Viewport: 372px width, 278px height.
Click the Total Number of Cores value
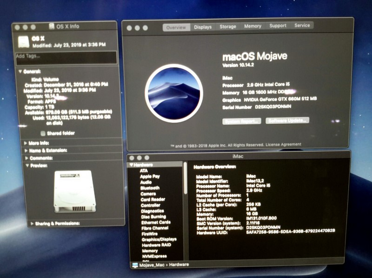point(247,200)
